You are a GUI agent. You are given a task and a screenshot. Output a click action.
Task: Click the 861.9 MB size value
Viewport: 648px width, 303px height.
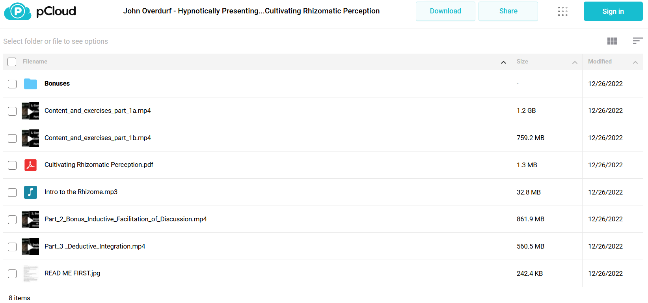point(531,219)
